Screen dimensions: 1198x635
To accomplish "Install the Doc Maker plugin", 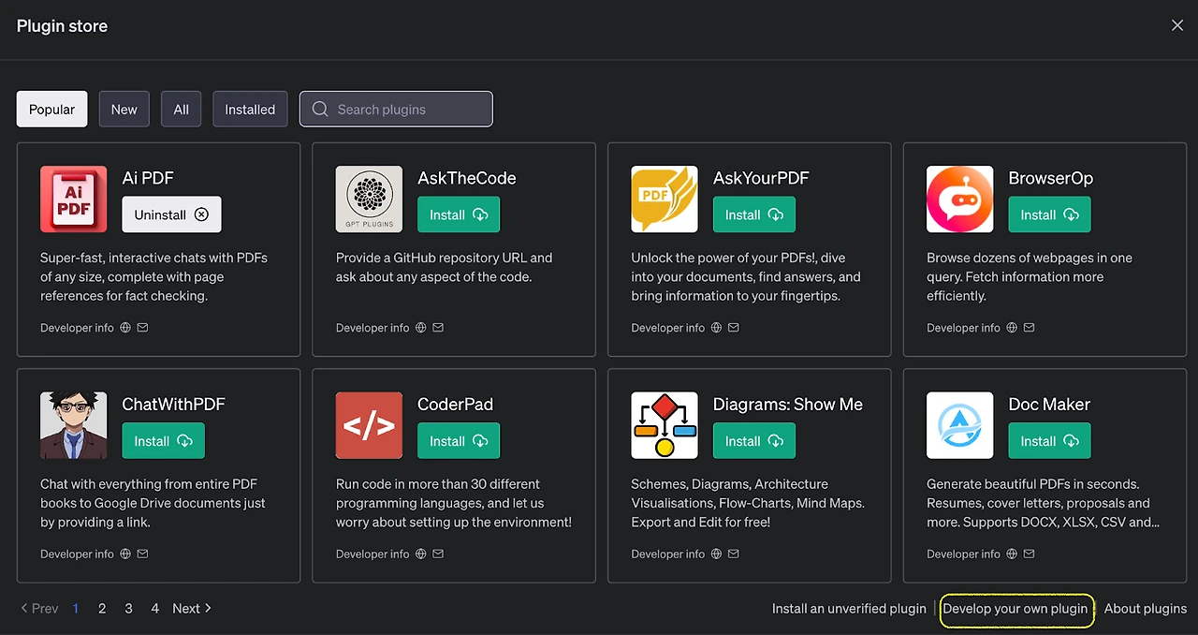I will pyautogui.click(x=1048, y=441).
